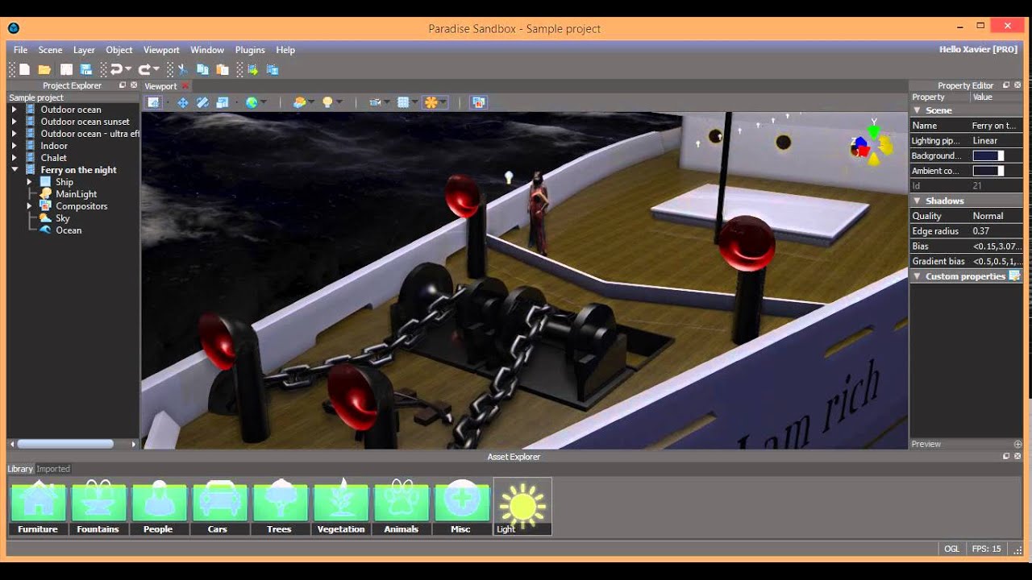Click the Ambient color swatch
This screenshot has height=580, width=1032.
[988, 171]
